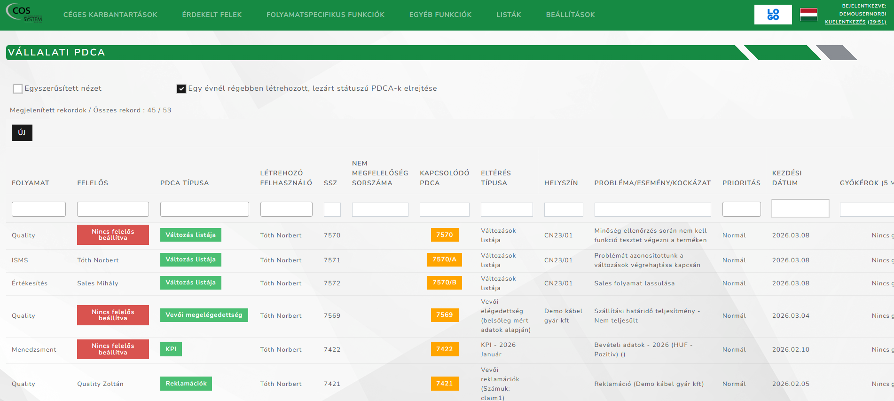Click red 'Nincs felelős beállítva' tag for 7570

point(113,235)
